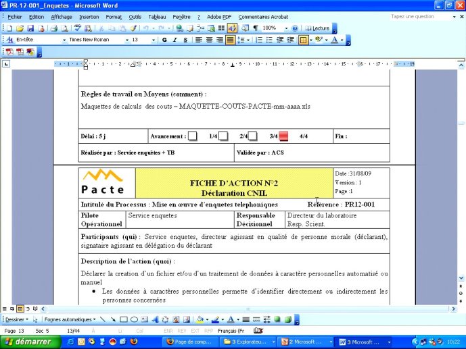
Task: Open the 100% zoom dropdown
Action: pos(286,28)
